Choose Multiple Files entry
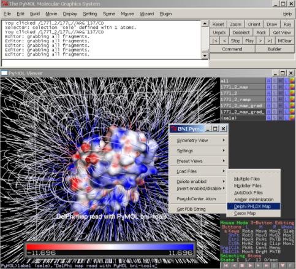This screenshot has height=269, width=296. 254,179
